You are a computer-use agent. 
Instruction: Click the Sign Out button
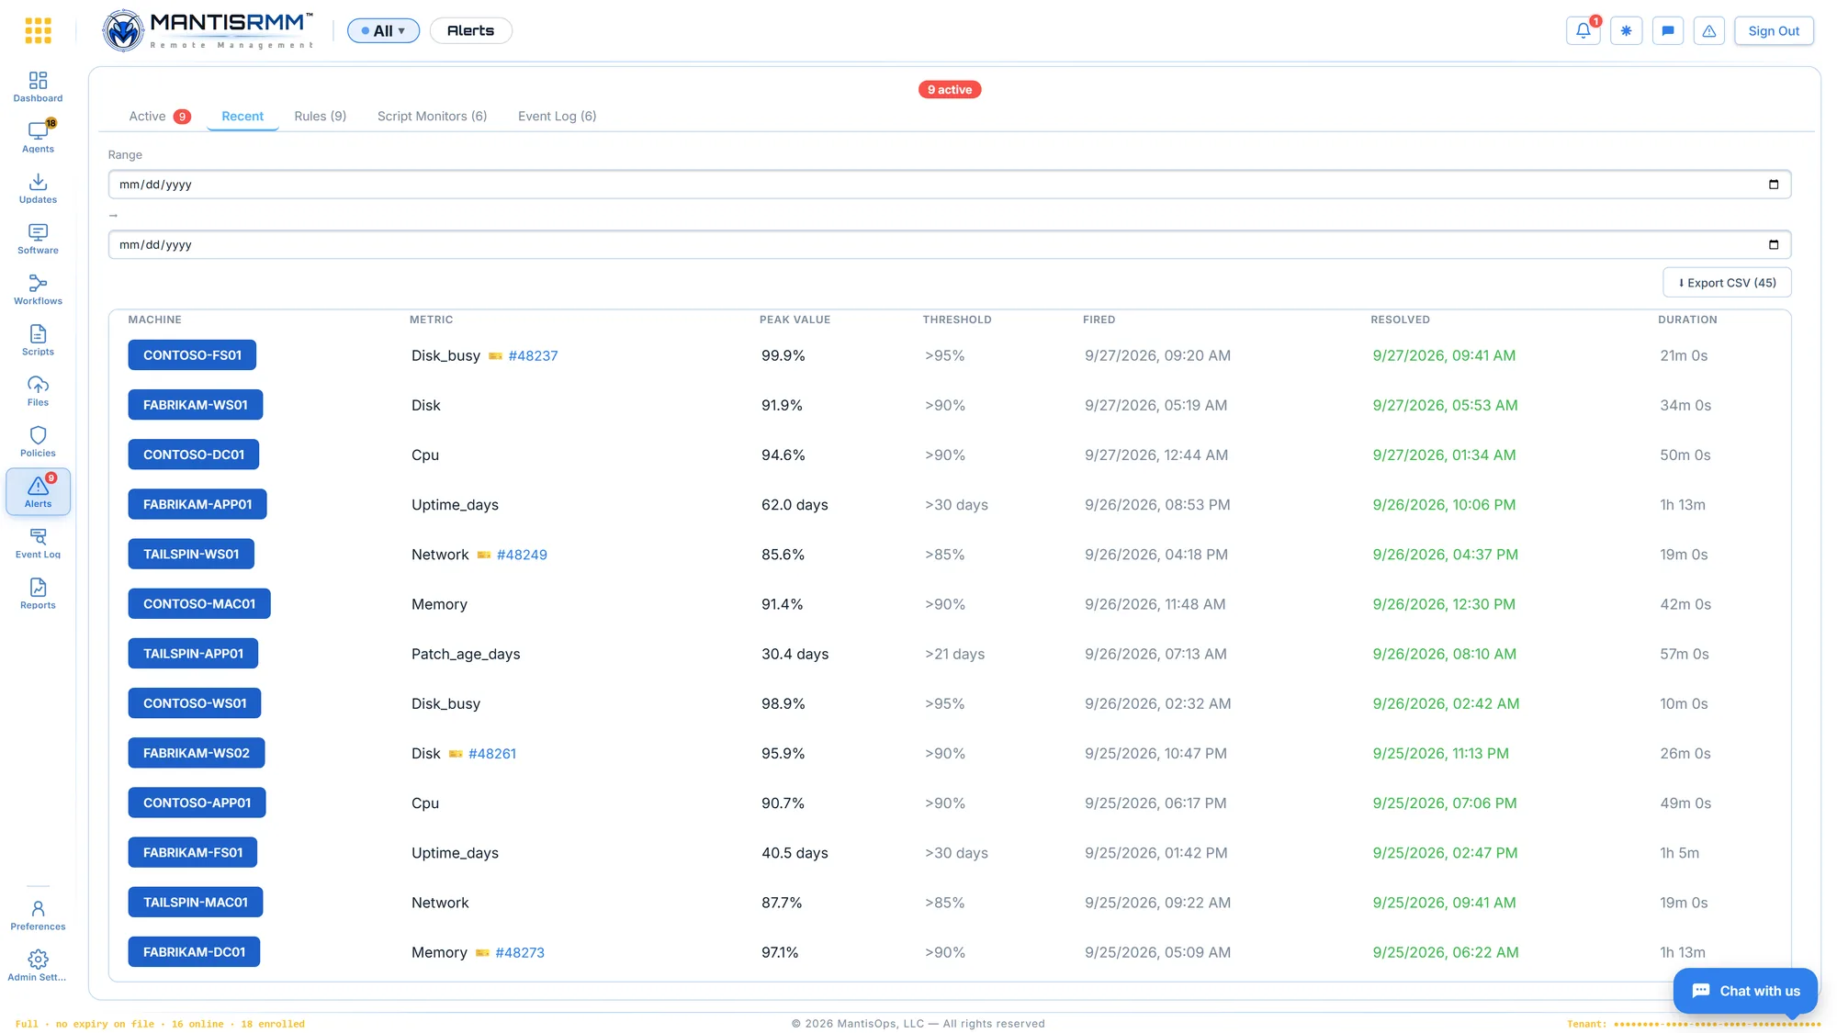tap(1774, 30)
